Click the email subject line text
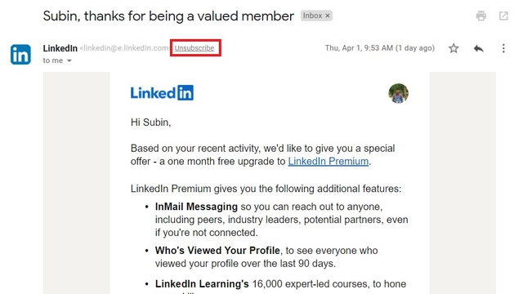 pos(168,16)
